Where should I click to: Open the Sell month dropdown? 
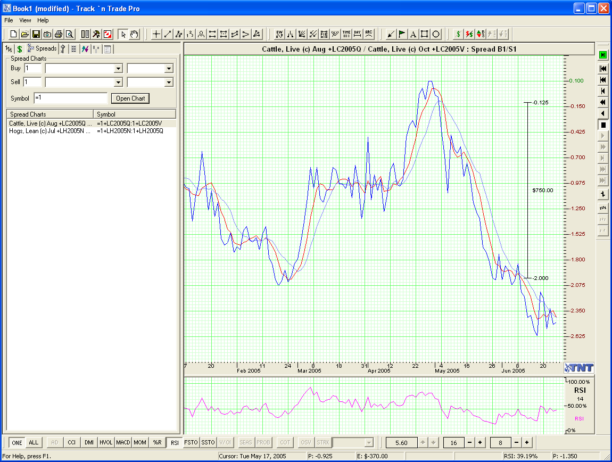click(x=169, y=82)
